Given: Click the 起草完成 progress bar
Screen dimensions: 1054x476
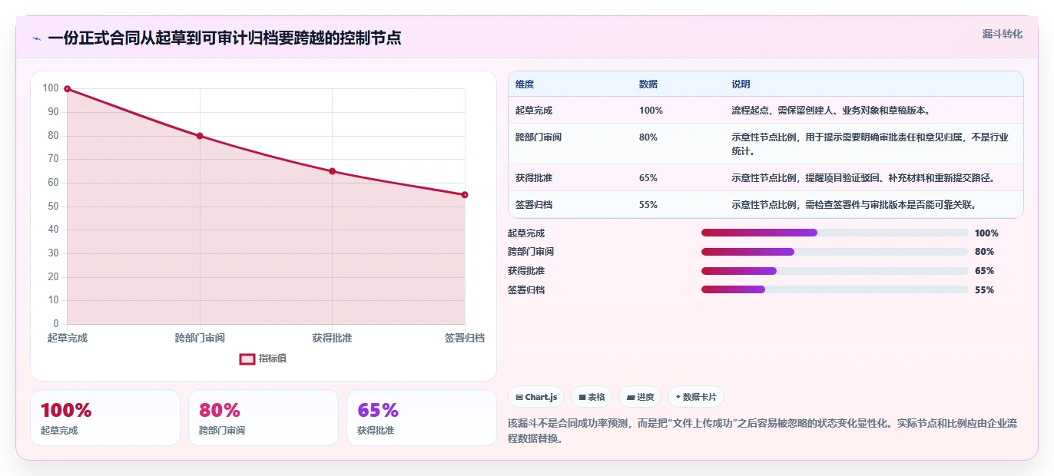Looking at the screenshot, I should [x=835, y=233].
